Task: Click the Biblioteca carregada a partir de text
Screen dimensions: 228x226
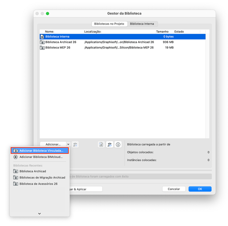Action: point(149,144)
